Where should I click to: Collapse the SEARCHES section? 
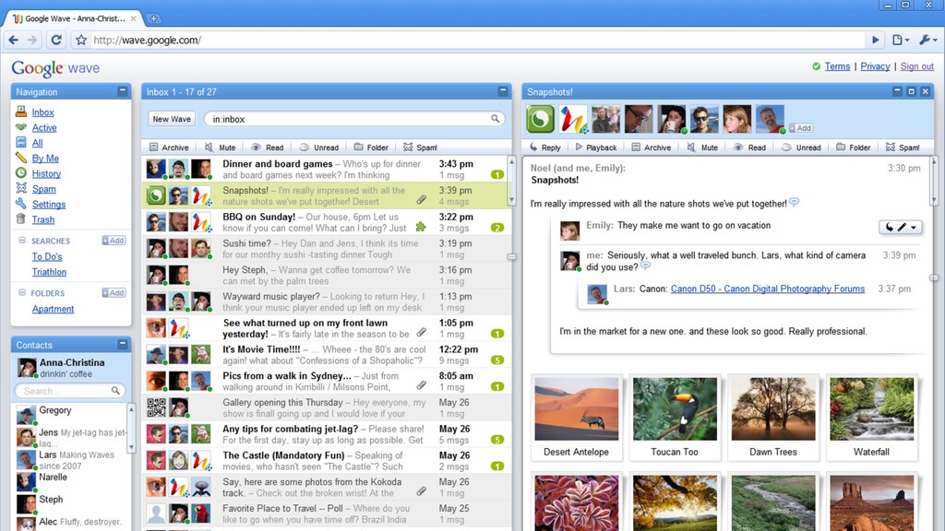click(x=22, y=241)
